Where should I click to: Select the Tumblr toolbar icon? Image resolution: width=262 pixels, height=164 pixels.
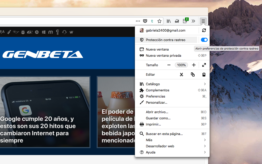152,21
